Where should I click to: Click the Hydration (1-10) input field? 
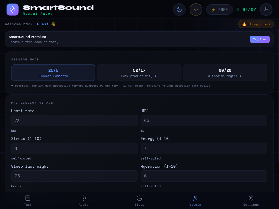(204, 176)
